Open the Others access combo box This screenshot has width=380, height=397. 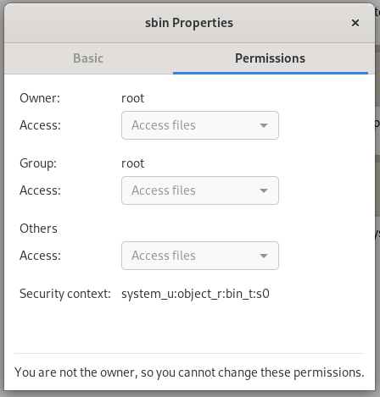[x=200, y=256]
